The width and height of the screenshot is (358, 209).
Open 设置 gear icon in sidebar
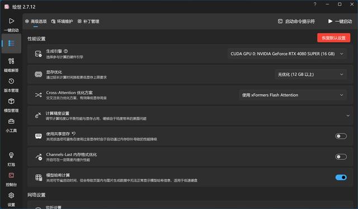click(11, 196)
